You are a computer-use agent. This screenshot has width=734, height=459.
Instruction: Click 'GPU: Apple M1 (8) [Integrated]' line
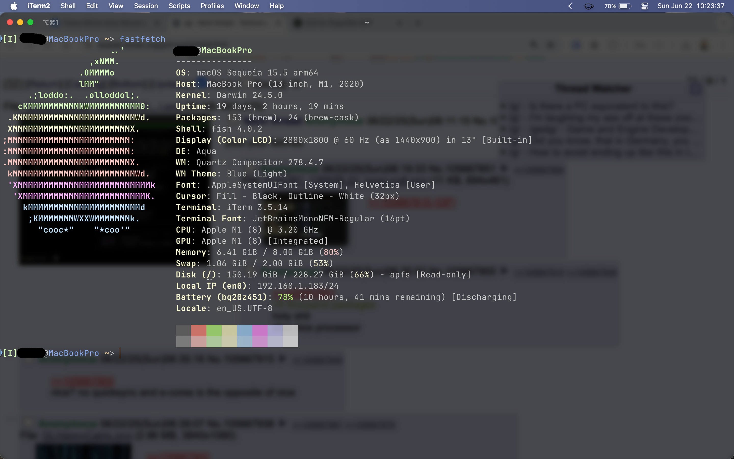click(x=252, y=241)
